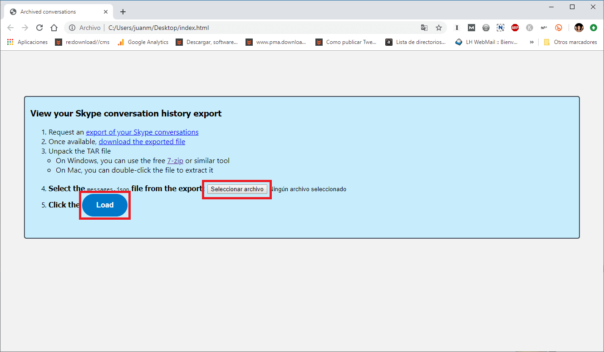Open the 'Como publicar Twe...' bookmark

pos(346,42)
